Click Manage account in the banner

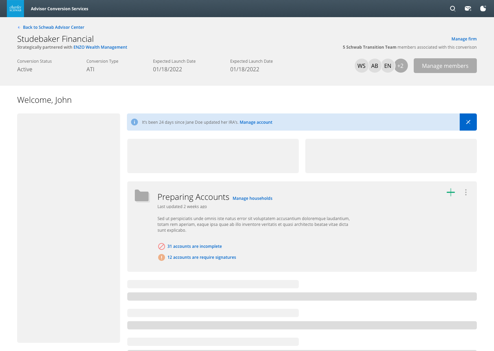click(256, 122)
